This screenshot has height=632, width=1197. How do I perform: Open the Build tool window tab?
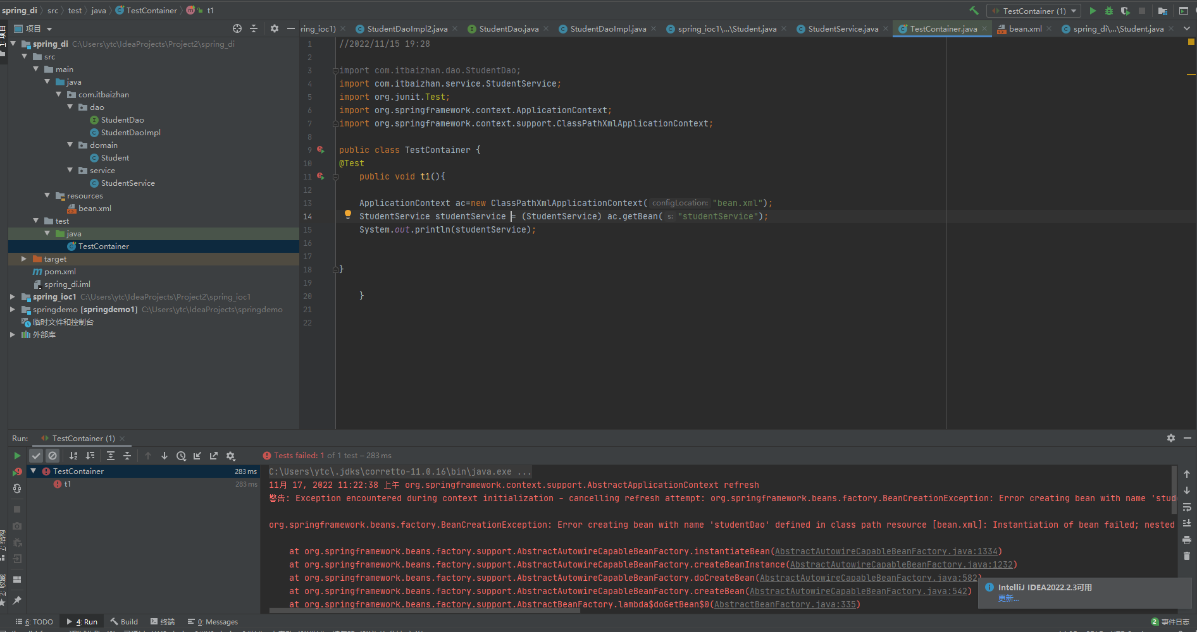[x=124, y=622]
